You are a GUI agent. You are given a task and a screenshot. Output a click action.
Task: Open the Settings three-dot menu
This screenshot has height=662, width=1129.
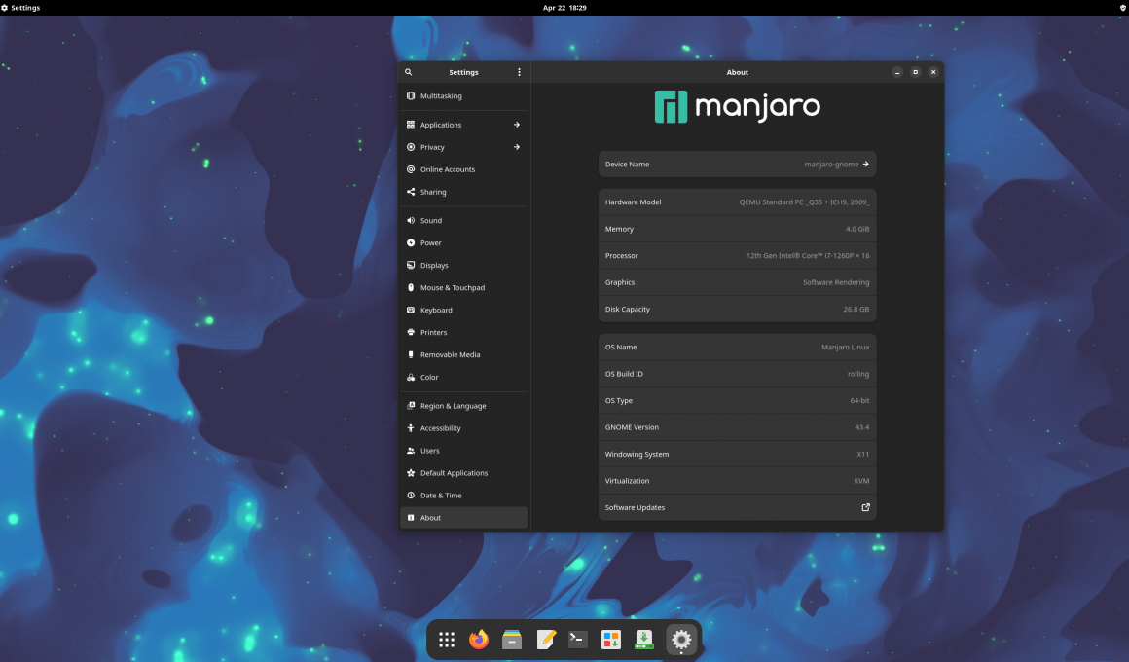[519, 71]
